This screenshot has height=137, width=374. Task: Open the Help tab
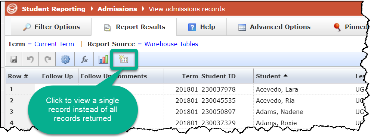[201, 27]
